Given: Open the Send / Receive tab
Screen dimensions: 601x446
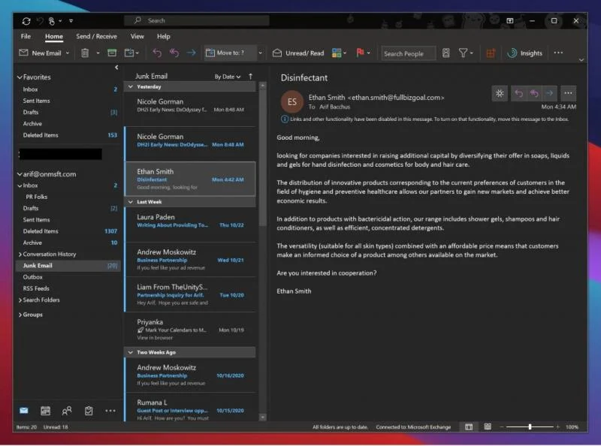Looking at the screenshot, I should 97,36.
